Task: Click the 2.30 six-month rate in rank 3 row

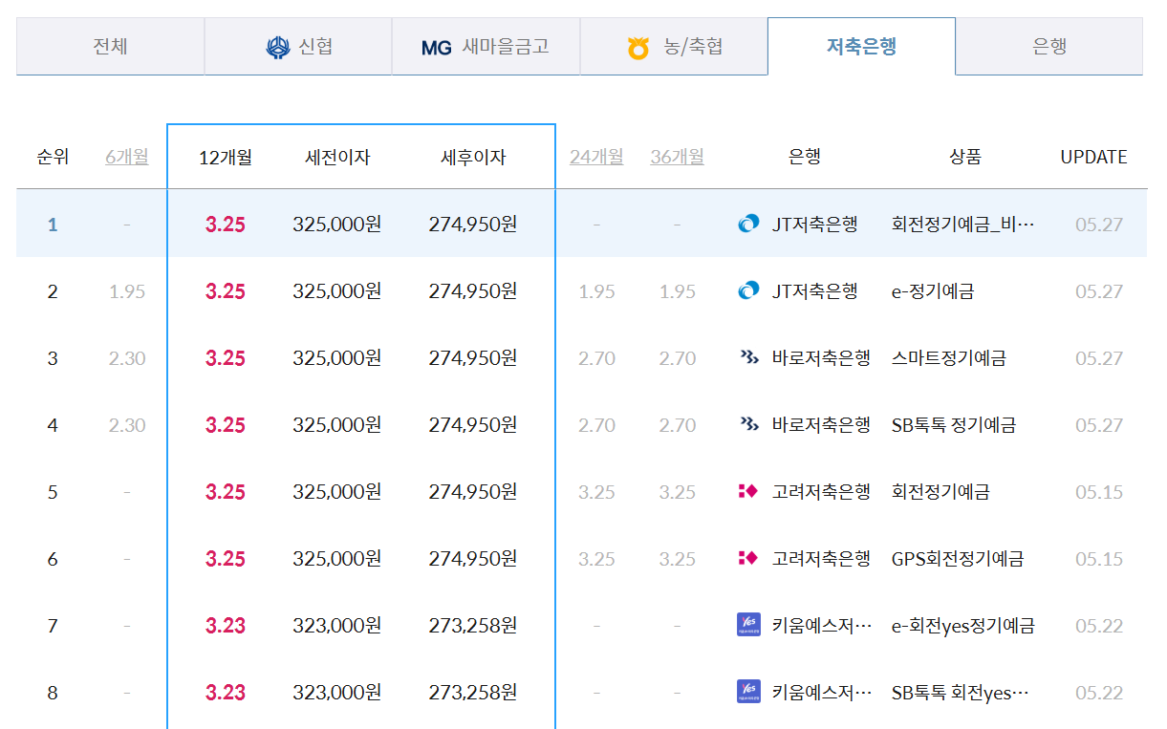Action: pos(127,357)
